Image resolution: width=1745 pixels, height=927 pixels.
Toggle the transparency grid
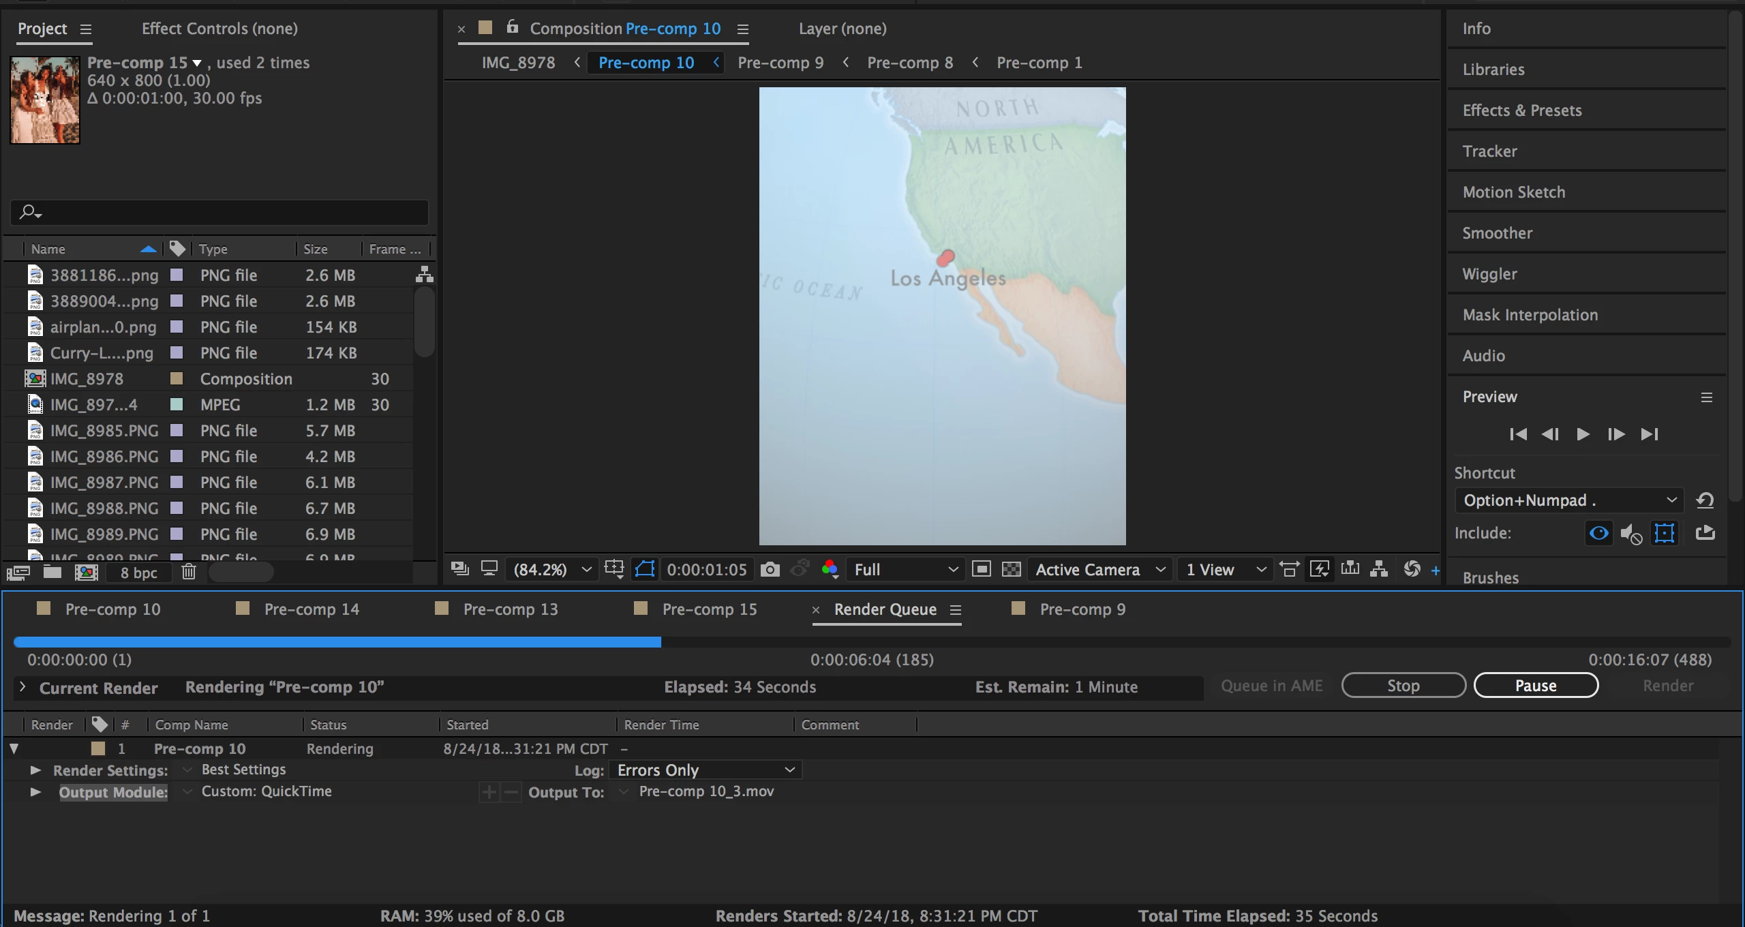[1012, 569]
